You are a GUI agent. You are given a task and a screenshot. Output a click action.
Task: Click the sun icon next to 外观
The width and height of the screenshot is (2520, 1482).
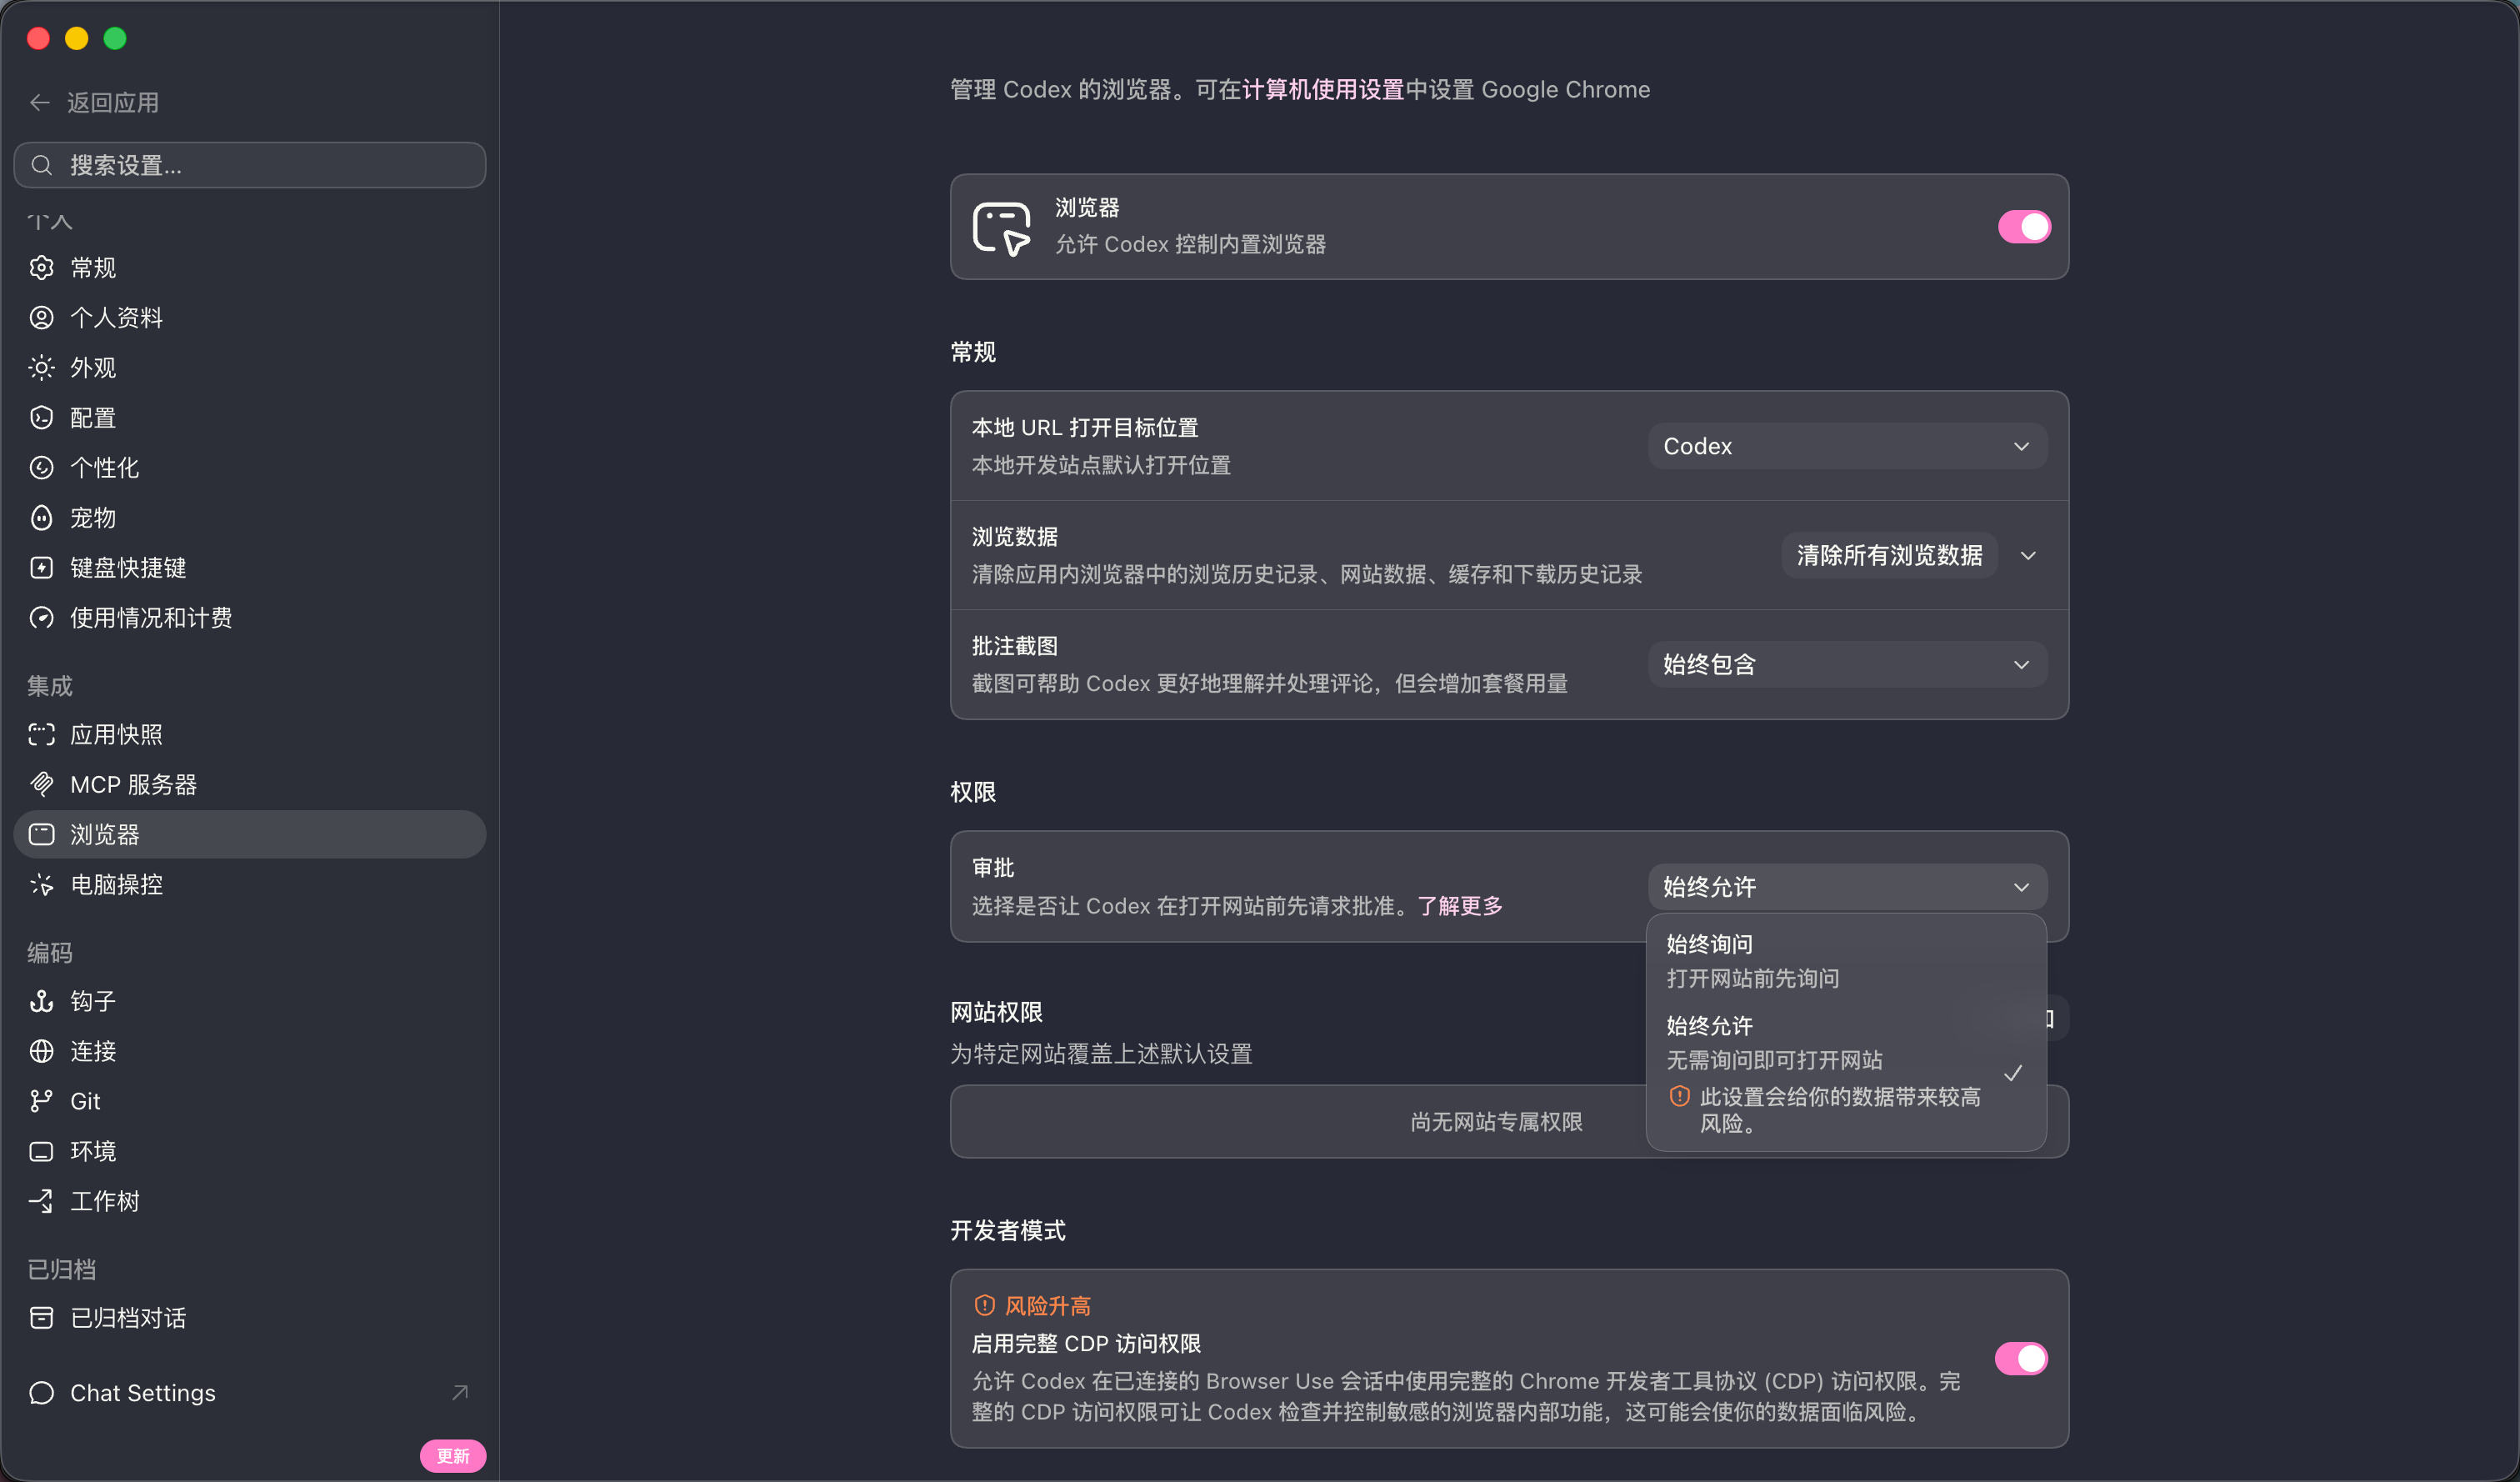tap(41, 367)
